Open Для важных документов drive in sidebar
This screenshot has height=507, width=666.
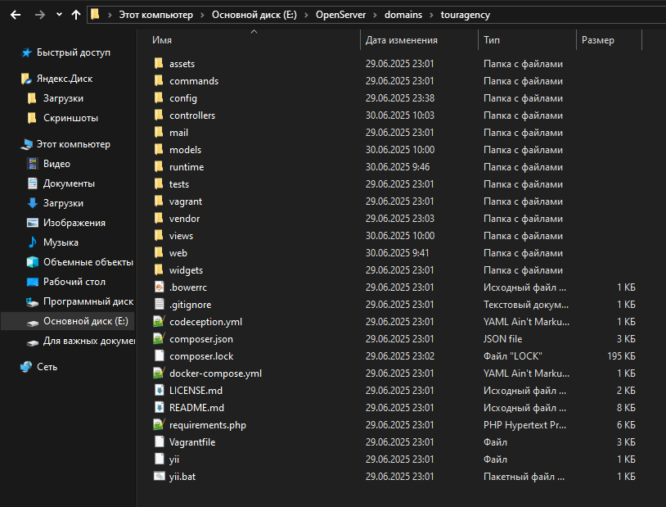coord(89,341)
